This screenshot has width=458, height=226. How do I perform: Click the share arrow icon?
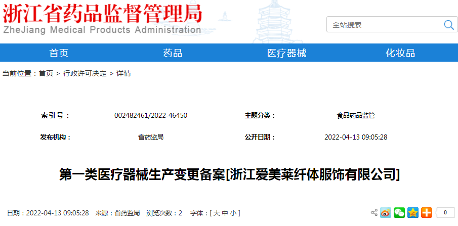point(374,212)
